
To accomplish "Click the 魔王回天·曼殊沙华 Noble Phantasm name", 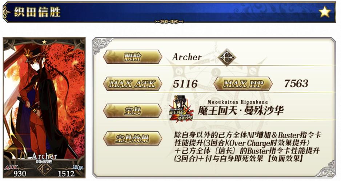I will click(x=241, y=111).
